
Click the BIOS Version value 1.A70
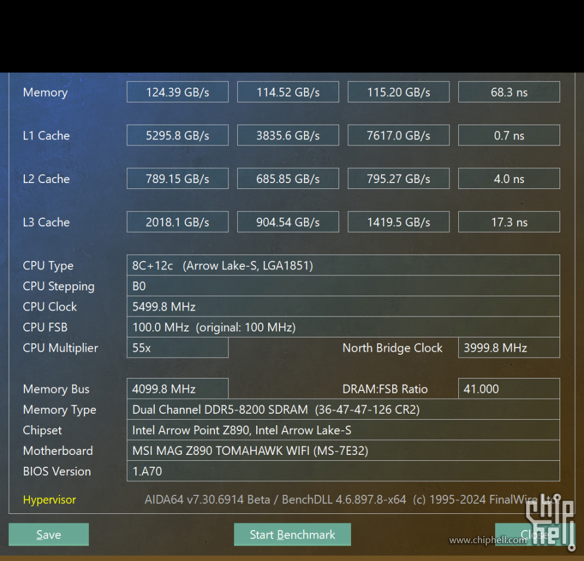343,471
